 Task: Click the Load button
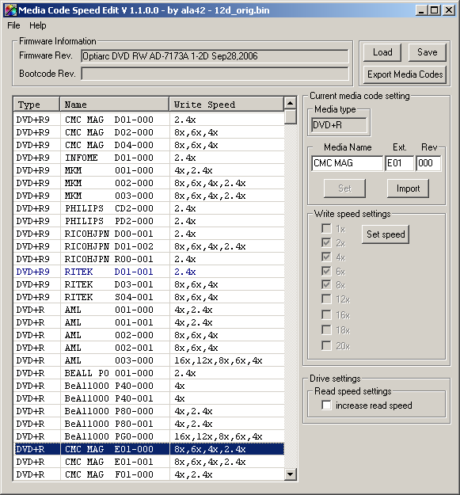pos(382,52)
